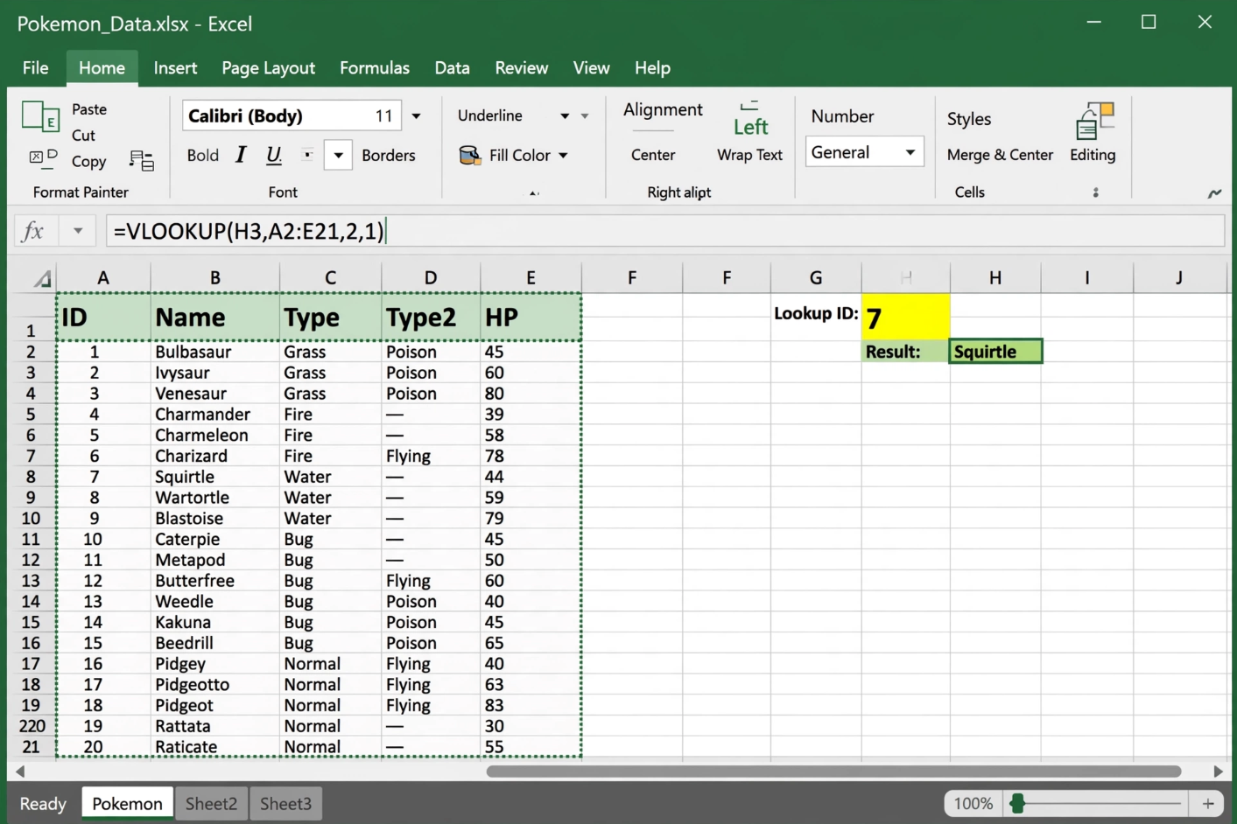Viewport: 1237px width, 824px height.
Task: Click the Styles button
Action: (x=969, y=119)
